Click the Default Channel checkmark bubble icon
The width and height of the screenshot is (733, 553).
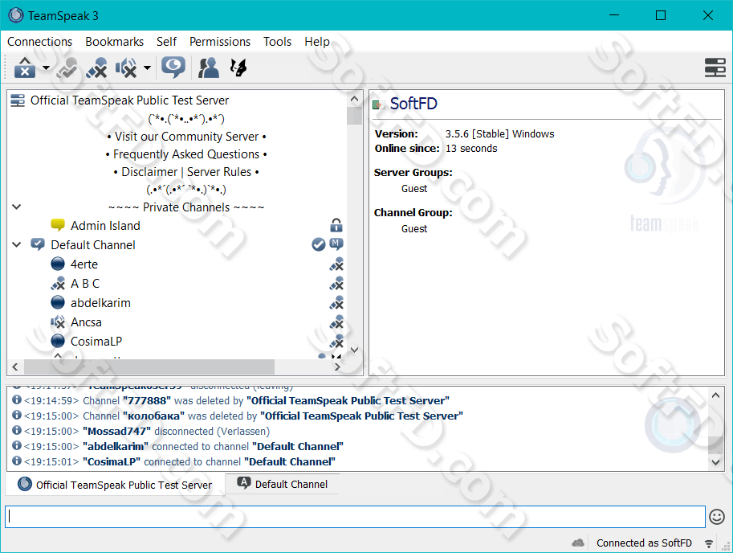38,244
